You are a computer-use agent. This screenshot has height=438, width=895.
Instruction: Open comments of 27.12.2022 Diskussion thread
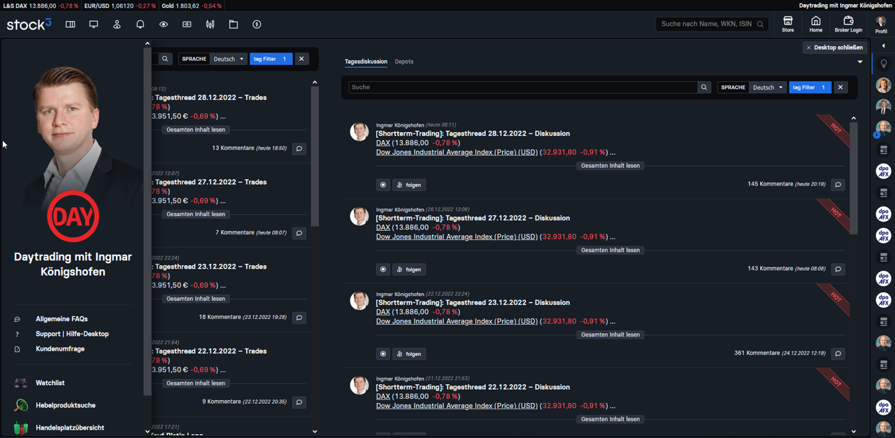tap(838, 269)
